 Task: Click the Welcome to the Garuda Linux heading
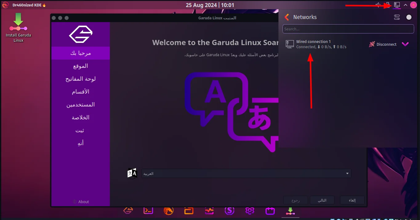click(215, 42)
